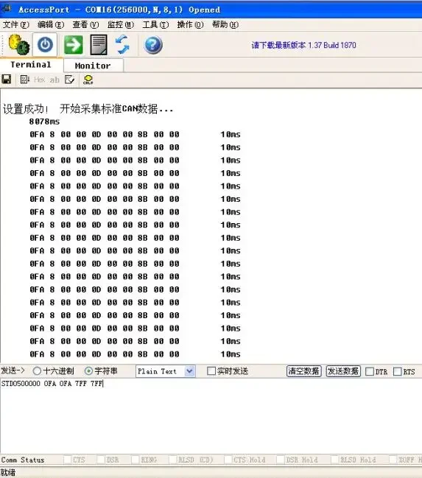Click the yellow clear terminal icon
This screenshot has width=422, height=478.
pyautogui.click(x=88, y=80)
